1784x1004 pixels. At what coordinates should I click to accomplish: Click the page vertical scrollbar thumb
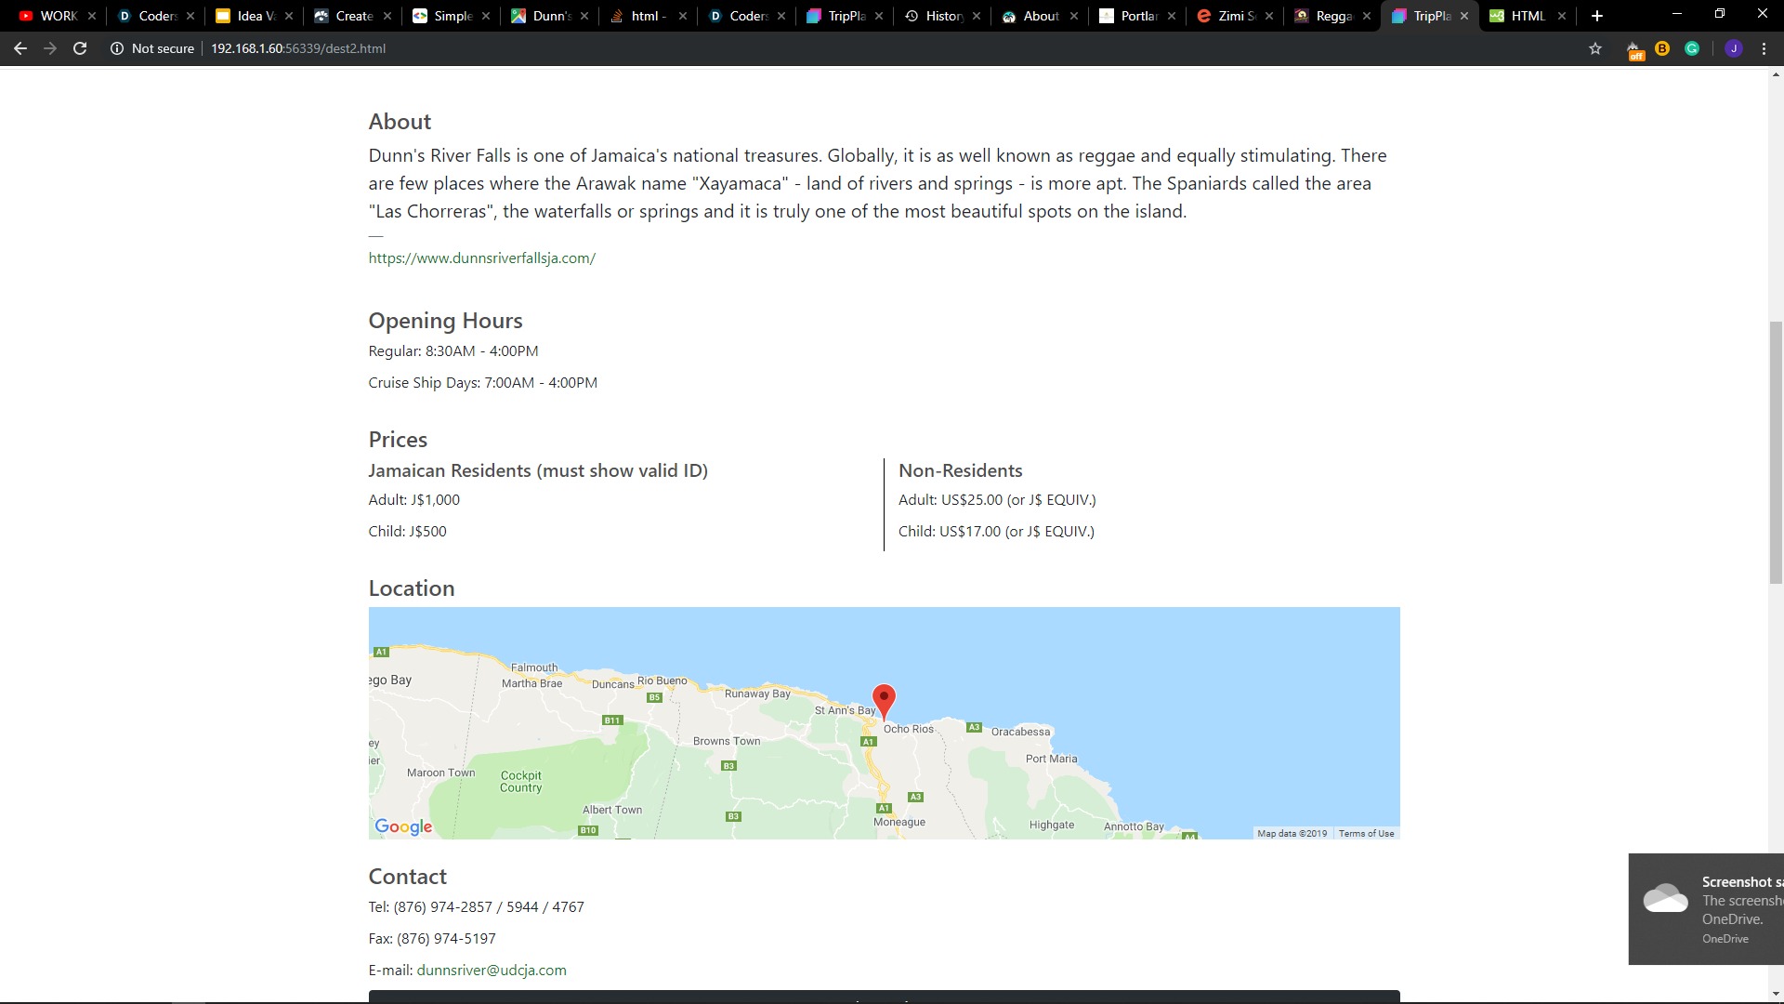click(x=1776, y=453)
